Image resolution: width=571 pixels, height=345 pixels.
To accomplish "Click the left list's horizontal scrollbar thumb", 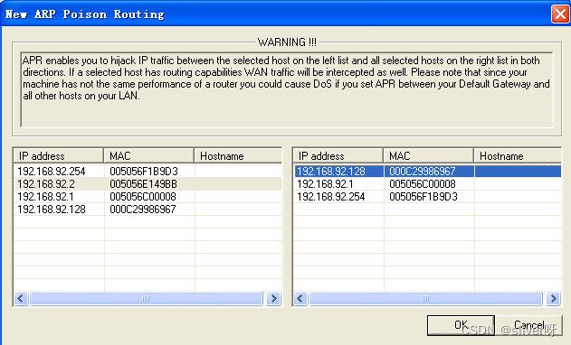I will (x=146, y=299).
